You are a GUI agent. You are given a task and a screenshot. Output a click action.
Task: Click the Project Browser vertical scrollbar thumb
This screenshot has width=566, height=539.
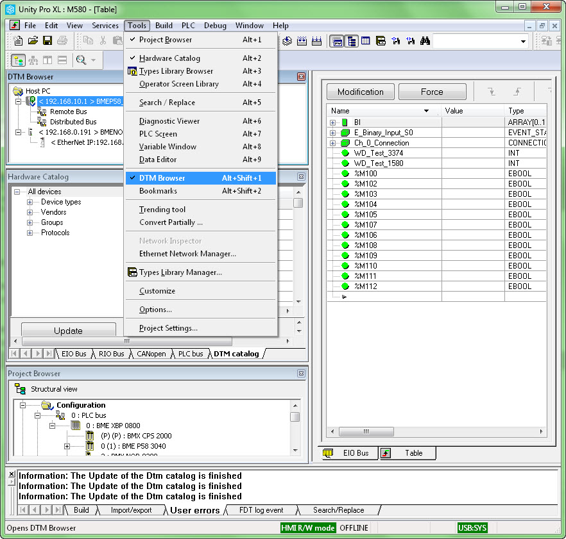[x=295, y=417]
